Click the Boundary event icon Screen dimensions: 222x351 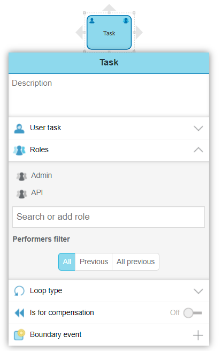pyautogui.click(x=19, y=335)
